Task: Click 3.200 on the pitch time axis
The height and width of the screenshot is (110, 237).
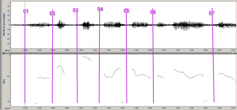Action: (233, 108)
